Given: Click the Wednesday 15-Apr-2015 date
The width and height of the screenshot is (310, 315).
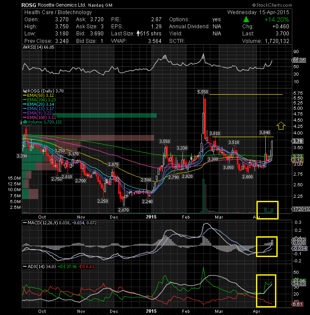Looking at the screenshot, I should point(258,12).
